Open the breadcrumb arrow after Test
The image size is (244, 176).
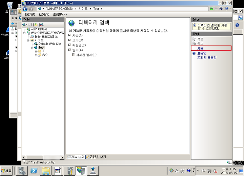(x=102, y=9)
